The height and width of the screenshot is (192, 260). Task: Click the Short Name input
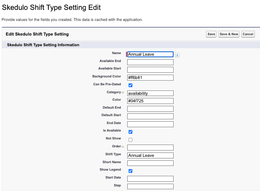click(x=150, y=163)
